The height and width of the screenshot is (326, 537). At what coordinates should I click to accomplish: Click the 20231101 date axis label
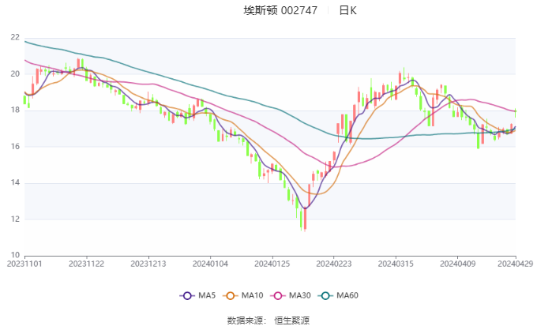(x=25, y=264)
